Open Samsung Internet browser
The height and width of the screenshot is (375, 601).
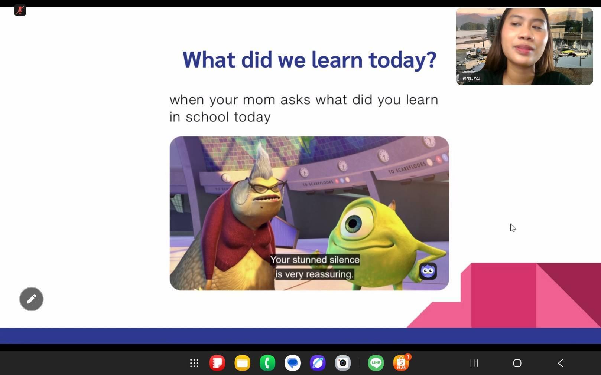pos(318,363)
